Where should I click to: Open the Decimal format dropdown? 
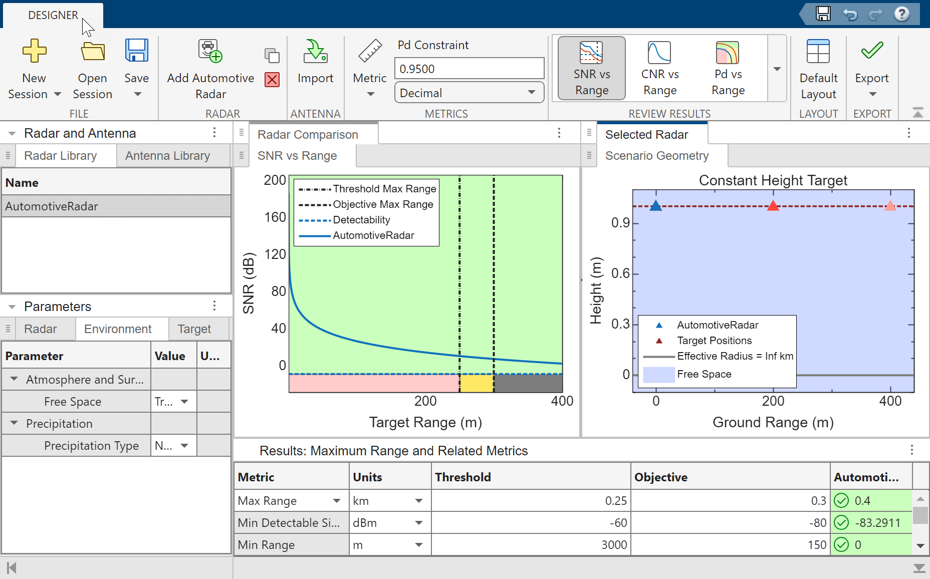[469, 93]
